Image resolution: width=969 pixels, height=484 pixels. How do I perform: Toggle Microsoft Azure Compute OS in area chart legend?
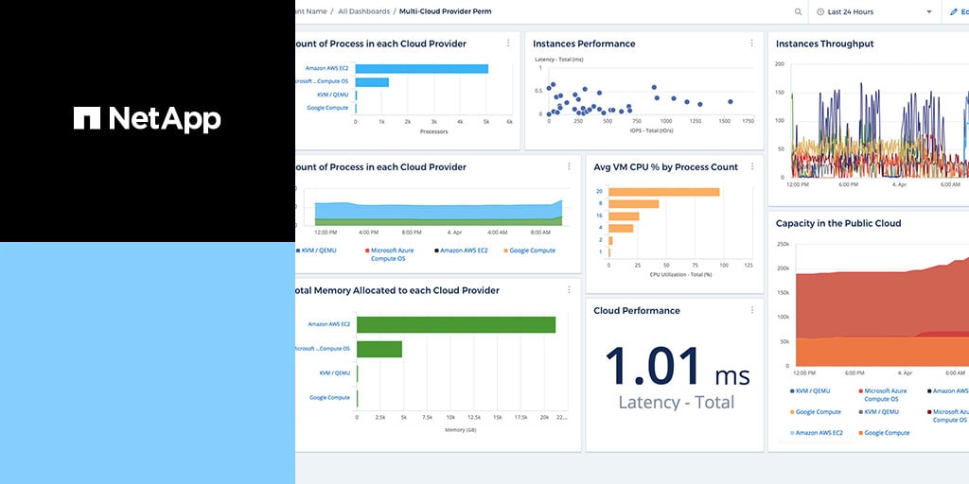(x=392, y=254)
